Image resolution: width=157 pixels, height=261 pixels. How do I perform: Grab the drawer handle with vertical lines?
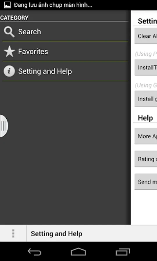(3, 126)
